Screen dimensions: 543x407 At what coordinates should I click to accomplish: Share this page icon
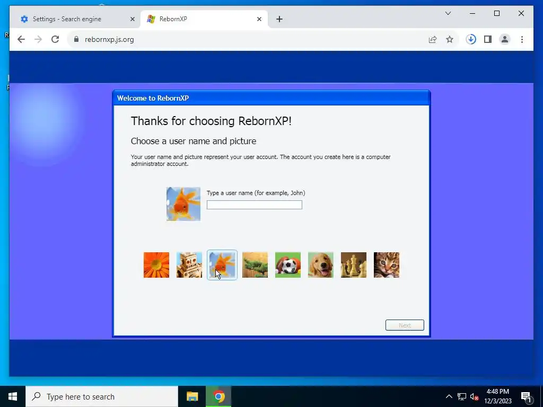coord(433,39)
